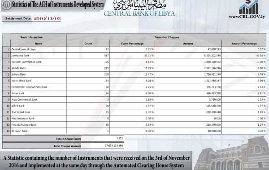
Task: Select the Settlement Date value 2016/11/03
Action: [x=47, y=18]
